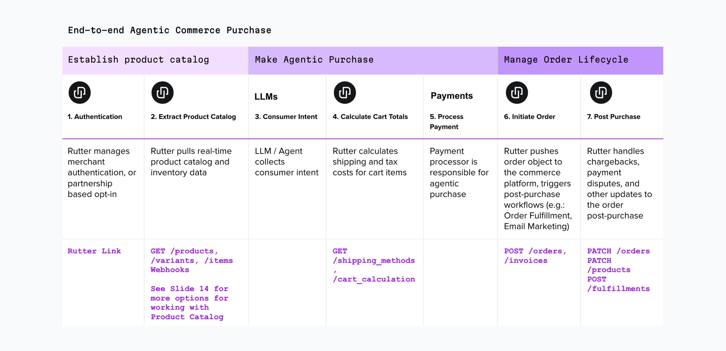Click the 5. Process Payment step title
The height and width of the screenshot is (351, 726).
(x=446, y=122)
